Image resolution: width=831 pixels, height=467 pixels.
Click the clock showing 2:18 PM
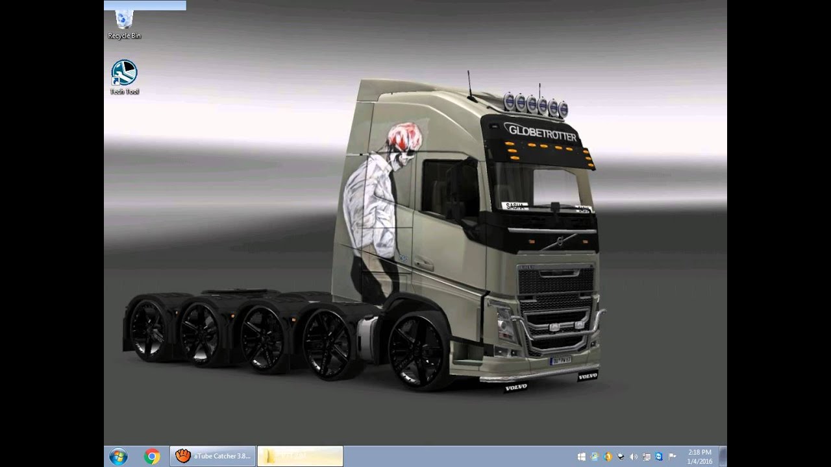700,457
